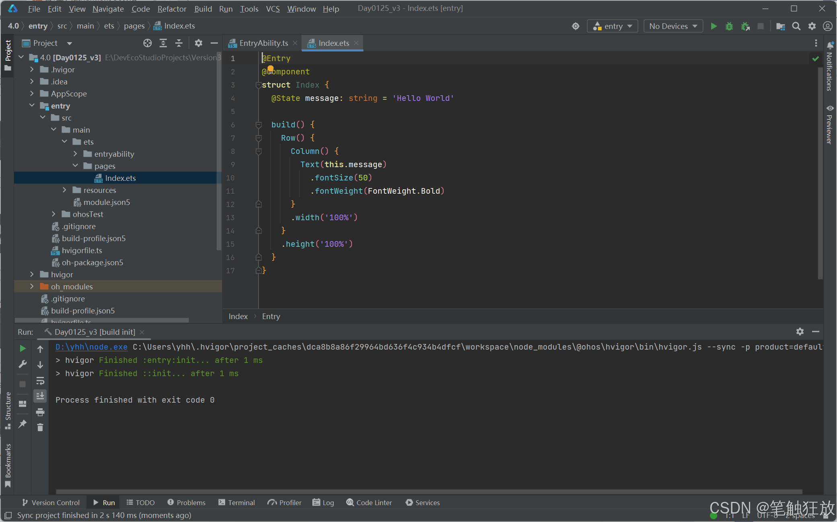Click the Stop square icon in toolbar
Screen dimensions: 837x522
[761, 26]
